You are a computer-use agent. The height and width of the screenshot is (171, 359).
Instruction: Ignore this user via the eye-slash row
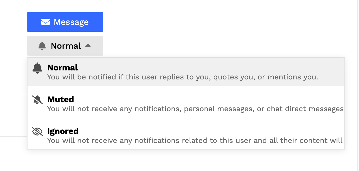pos(185,136)
